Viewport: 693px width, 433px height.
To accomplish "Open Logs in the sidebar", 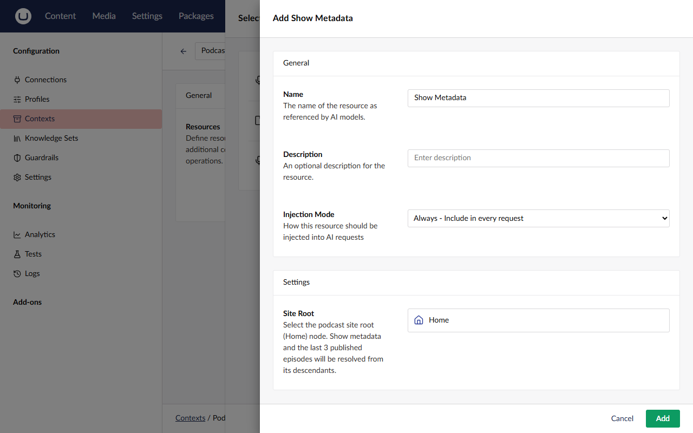I will coord(81,273).
